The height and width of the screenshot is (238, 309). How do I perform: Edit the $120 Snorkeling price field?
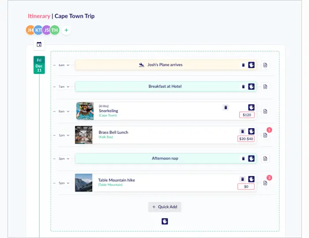[247, 115]
